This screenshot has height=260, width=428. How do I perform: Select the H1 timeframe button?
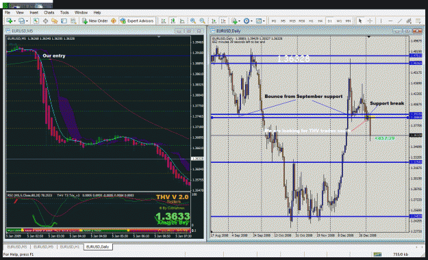click(311, 21)
